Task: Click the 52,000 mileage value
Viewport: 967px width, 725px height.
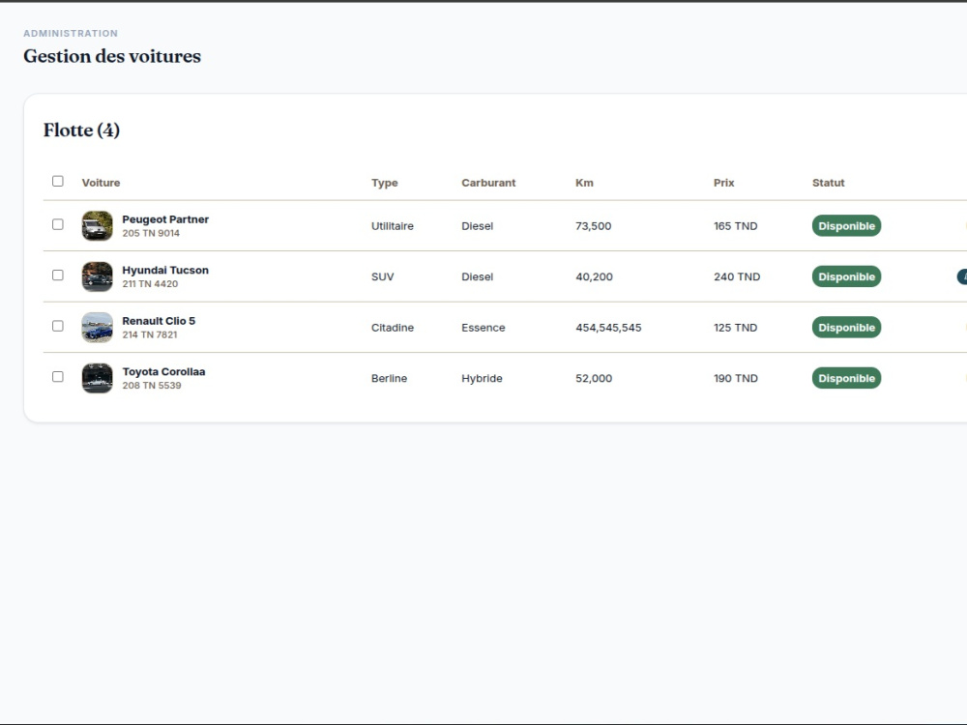Action: [x=594, y=379]
